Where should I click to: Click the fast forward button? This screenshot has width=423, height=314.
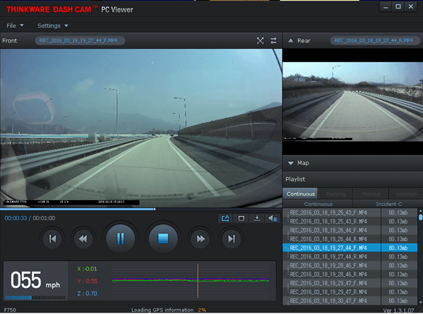(x=200, y=239)
